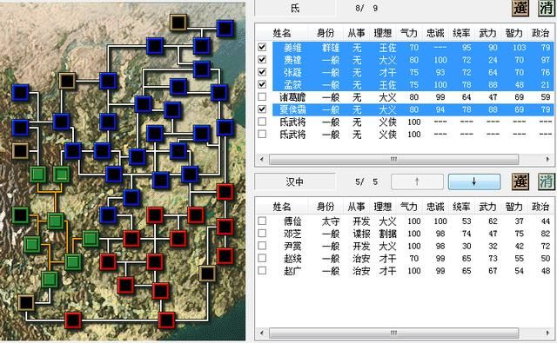557x343 pixels.
Task: Select the officer name 诸葛瞻
Action: [x=292, y=96]
